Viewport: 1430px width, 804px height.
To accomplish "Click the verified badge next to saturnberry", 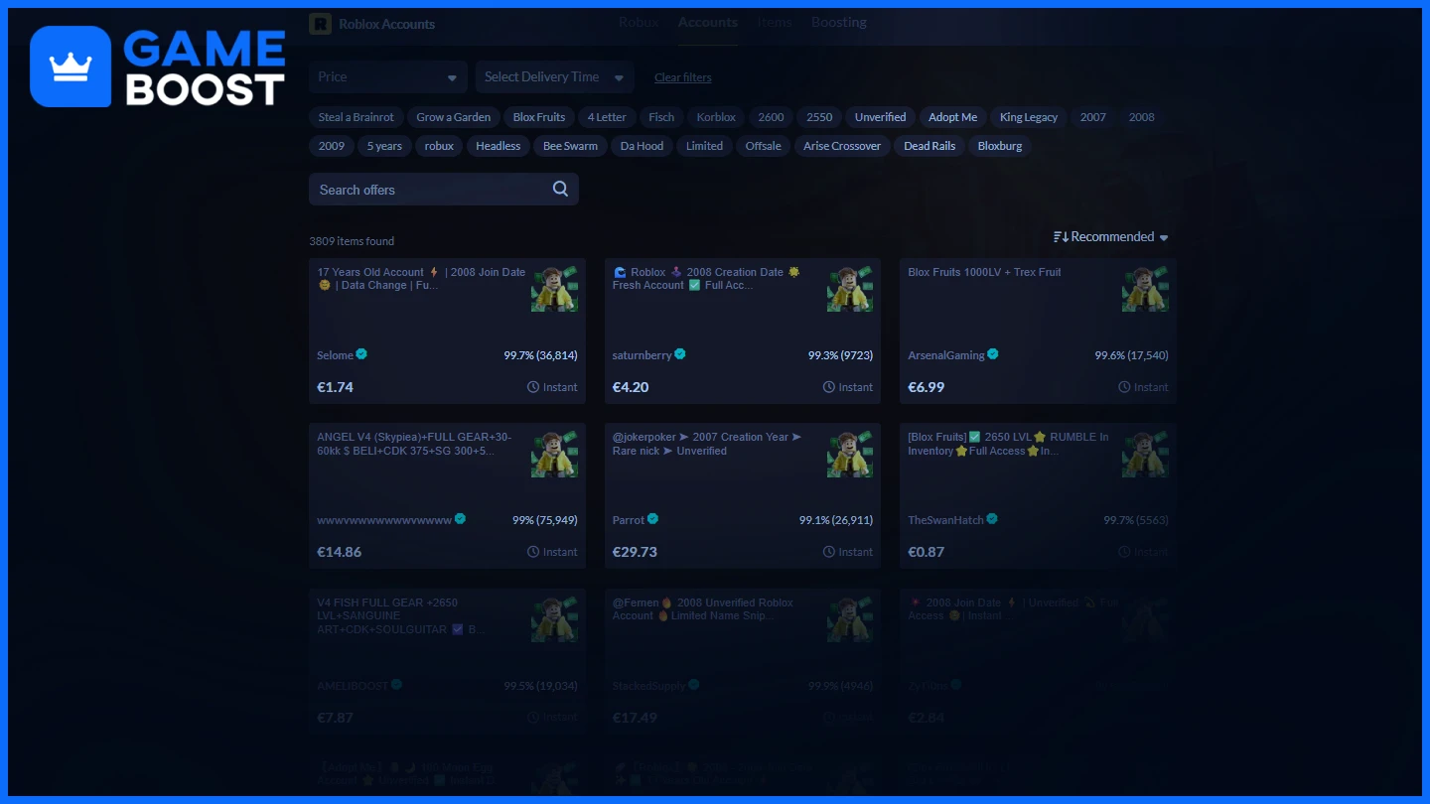I will pos(680,354).
